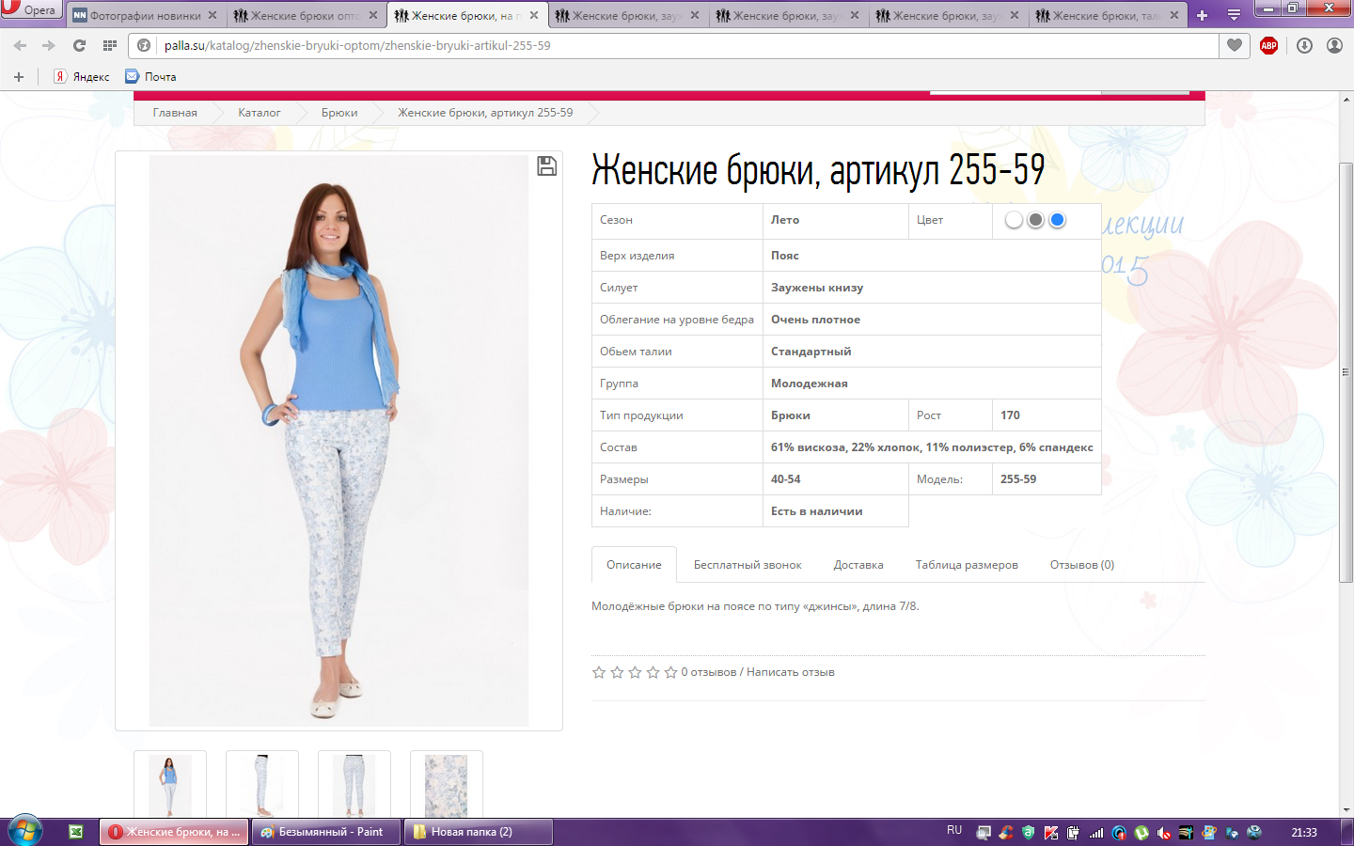Open the taskbar clock showing 21:33
1354x846 pixels.
click(x=1304, y=833)
